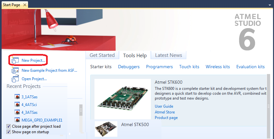Image resolution: width=274 pixels, height=139 pixels.
Task: Click the New Project... link
Action: (34, 60)
